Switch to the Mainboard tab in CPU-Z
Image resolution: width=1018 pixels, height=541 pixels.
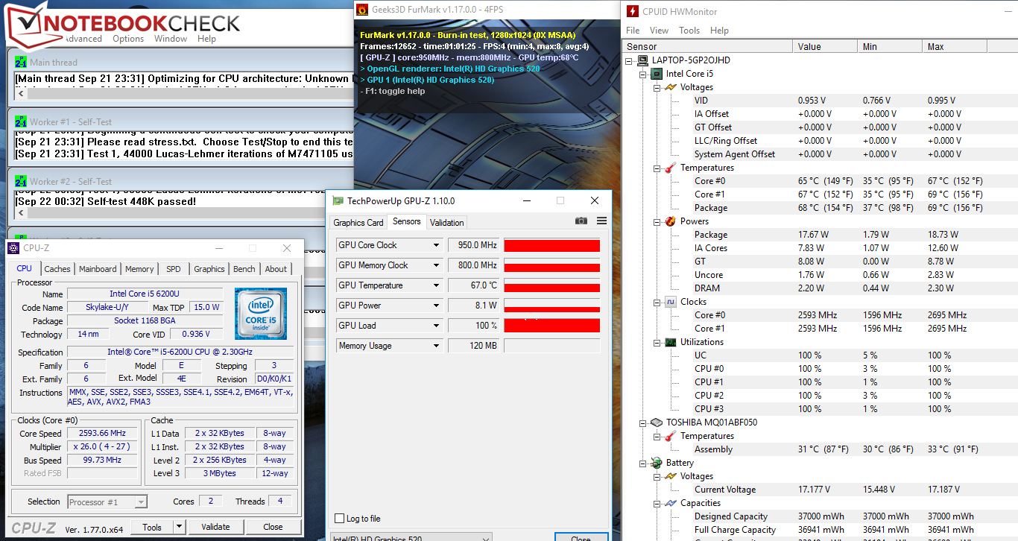98,269
